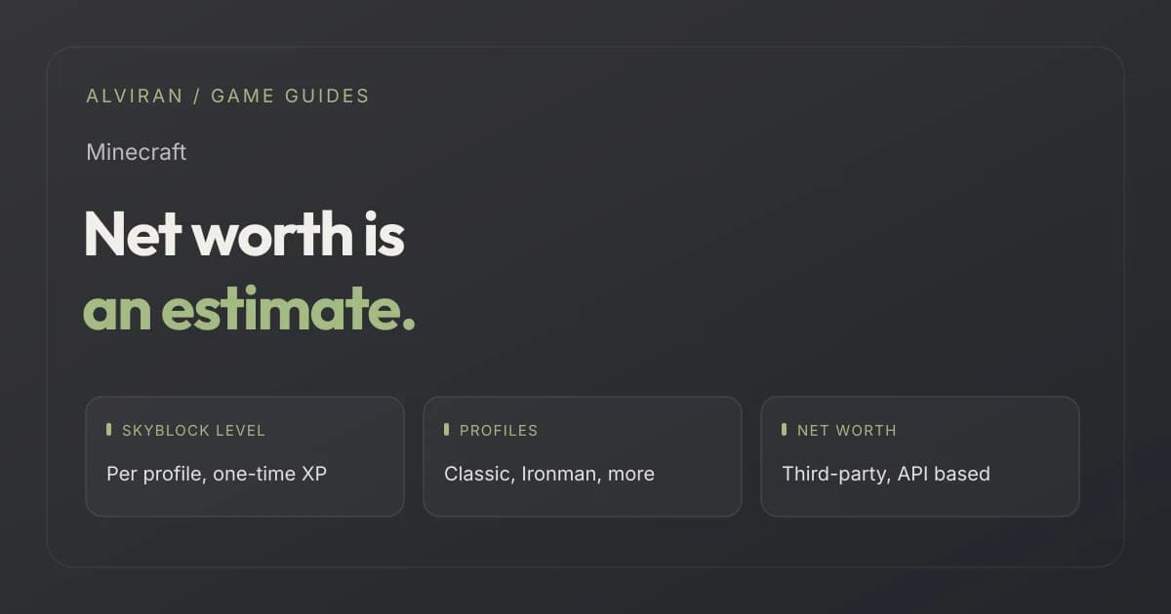
Task: Click the 'Net worth is' headline
Action: click(244, 234)
